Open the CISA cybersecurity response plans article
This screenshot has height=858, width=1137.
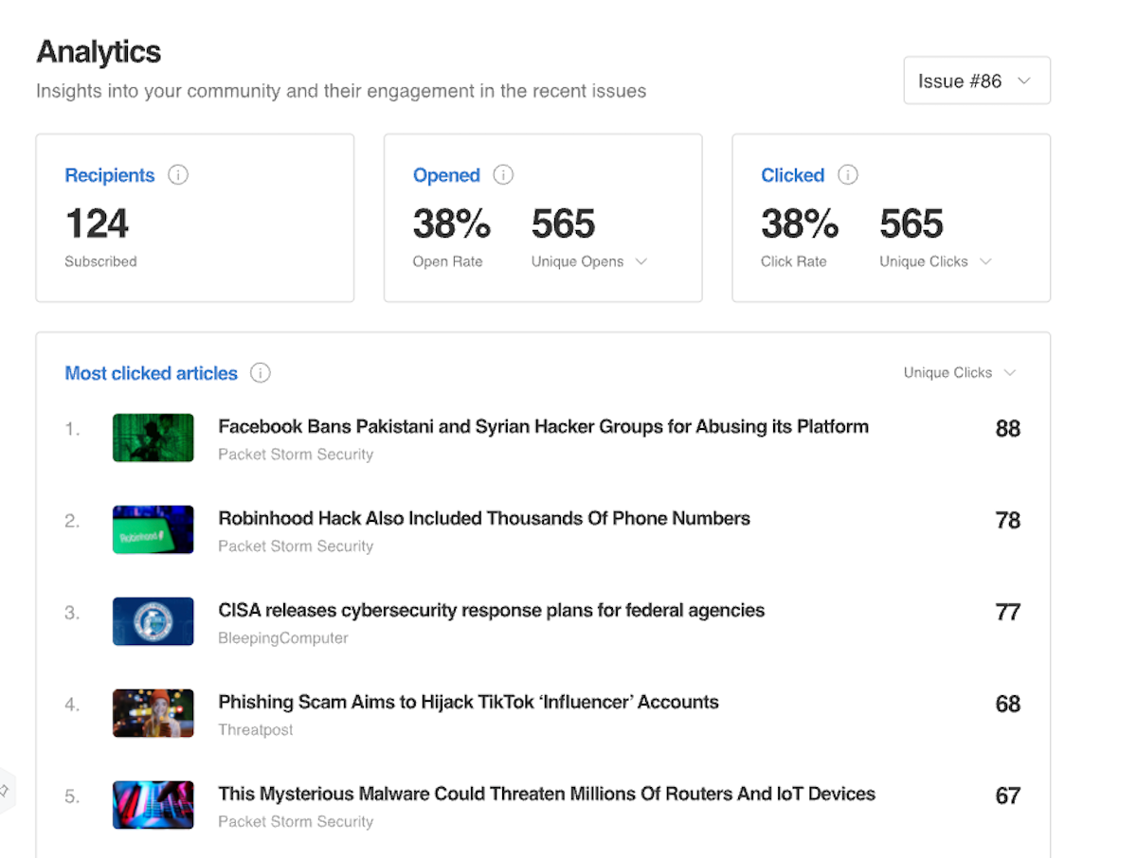(491, 611)
